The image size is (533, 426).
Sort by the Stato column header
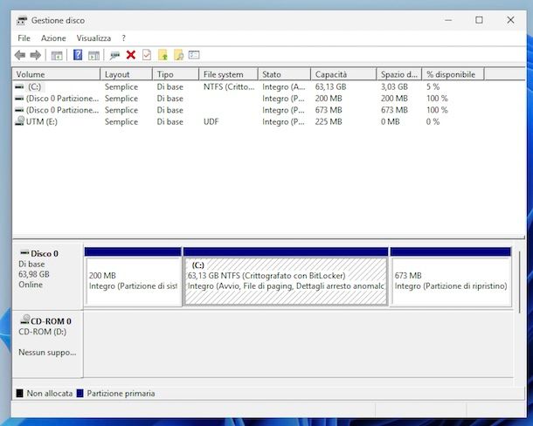285,74
